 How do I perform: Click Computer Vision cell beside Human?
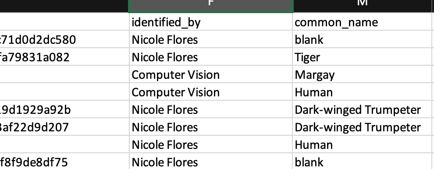[211, 92]
